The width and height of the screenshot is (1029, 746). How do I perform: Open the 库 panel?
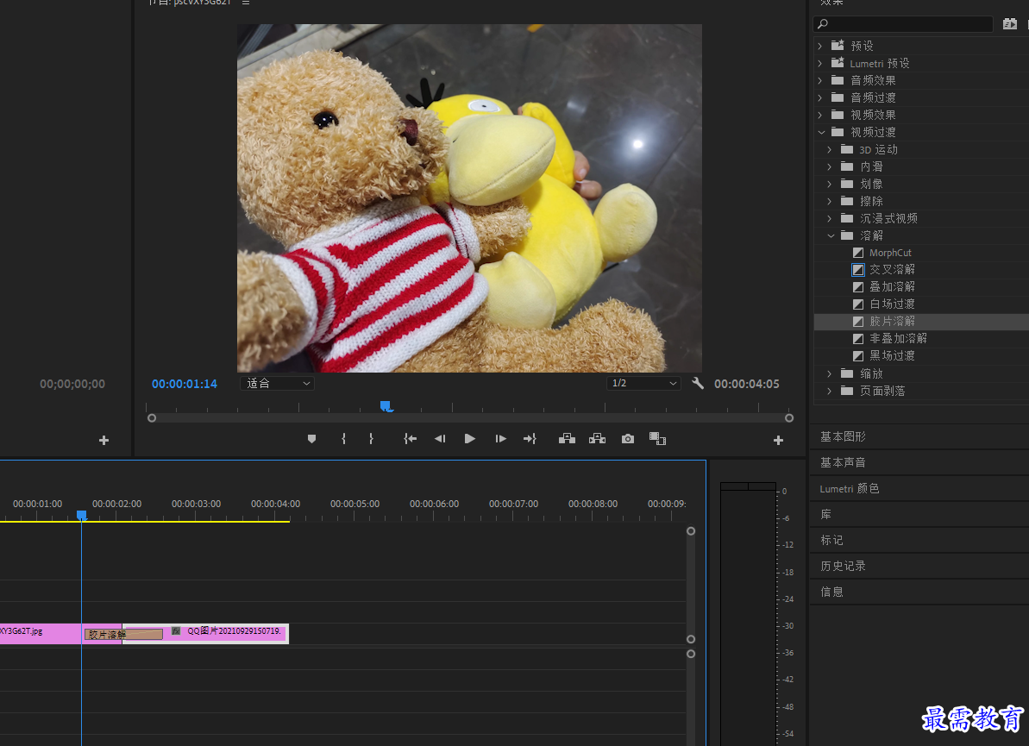[825, 514]
